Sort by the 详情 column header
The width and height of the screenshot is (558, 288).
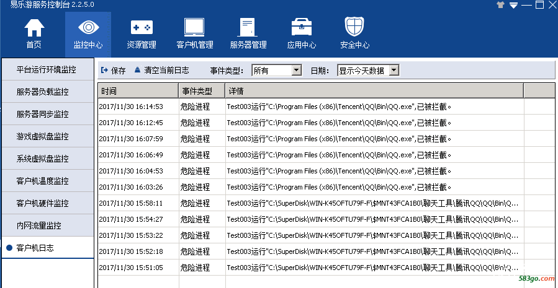(374, 91)
